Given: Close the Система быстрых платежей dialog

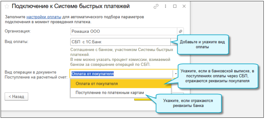Looking at the screenshot, I should [184, 7].
